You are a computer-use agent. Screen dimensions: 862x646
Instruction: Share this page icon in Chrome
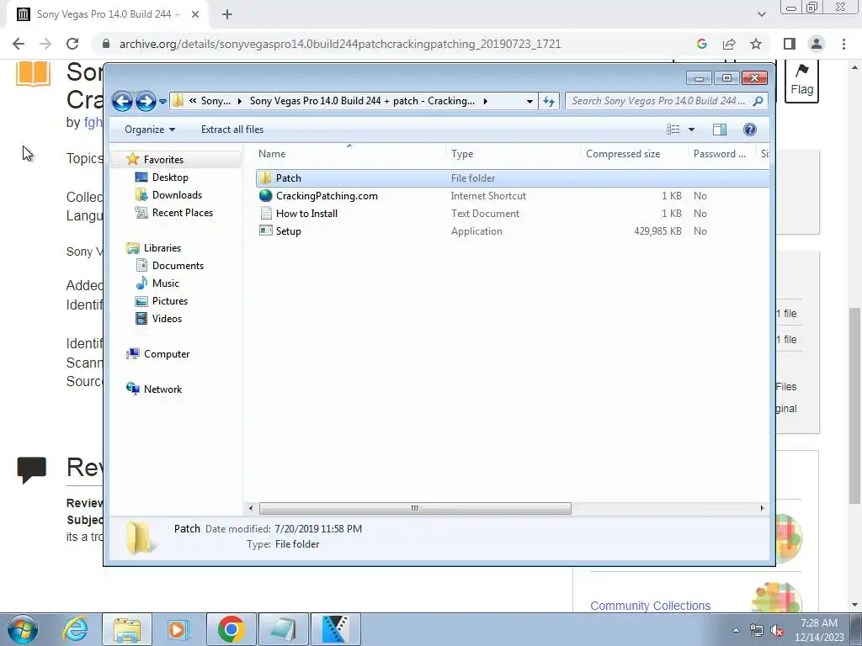click(729, 44)
